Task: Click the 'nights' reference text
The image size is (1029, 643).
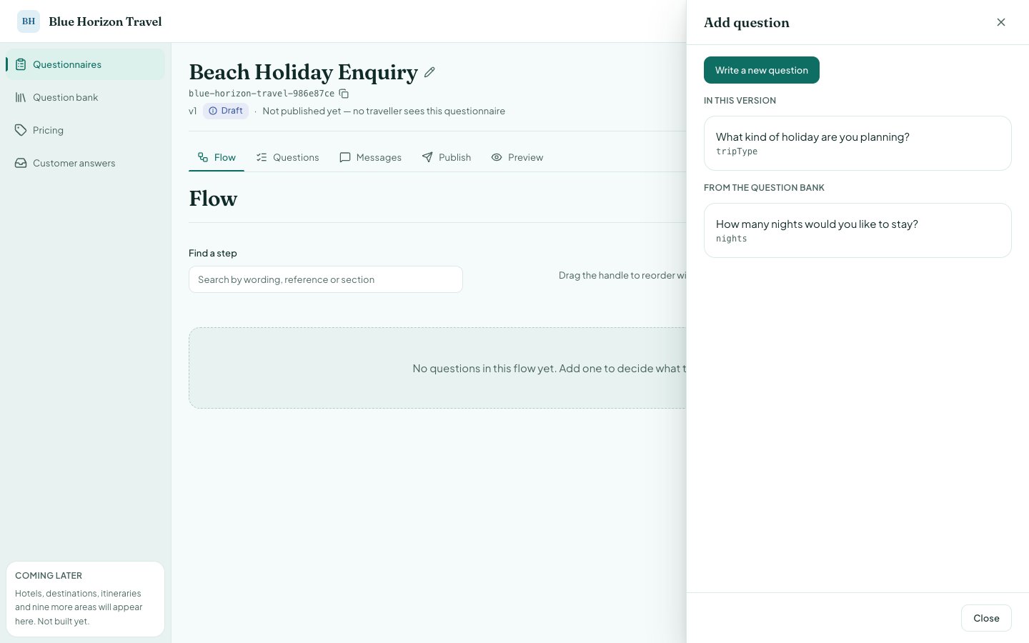Action: point(732,239)
